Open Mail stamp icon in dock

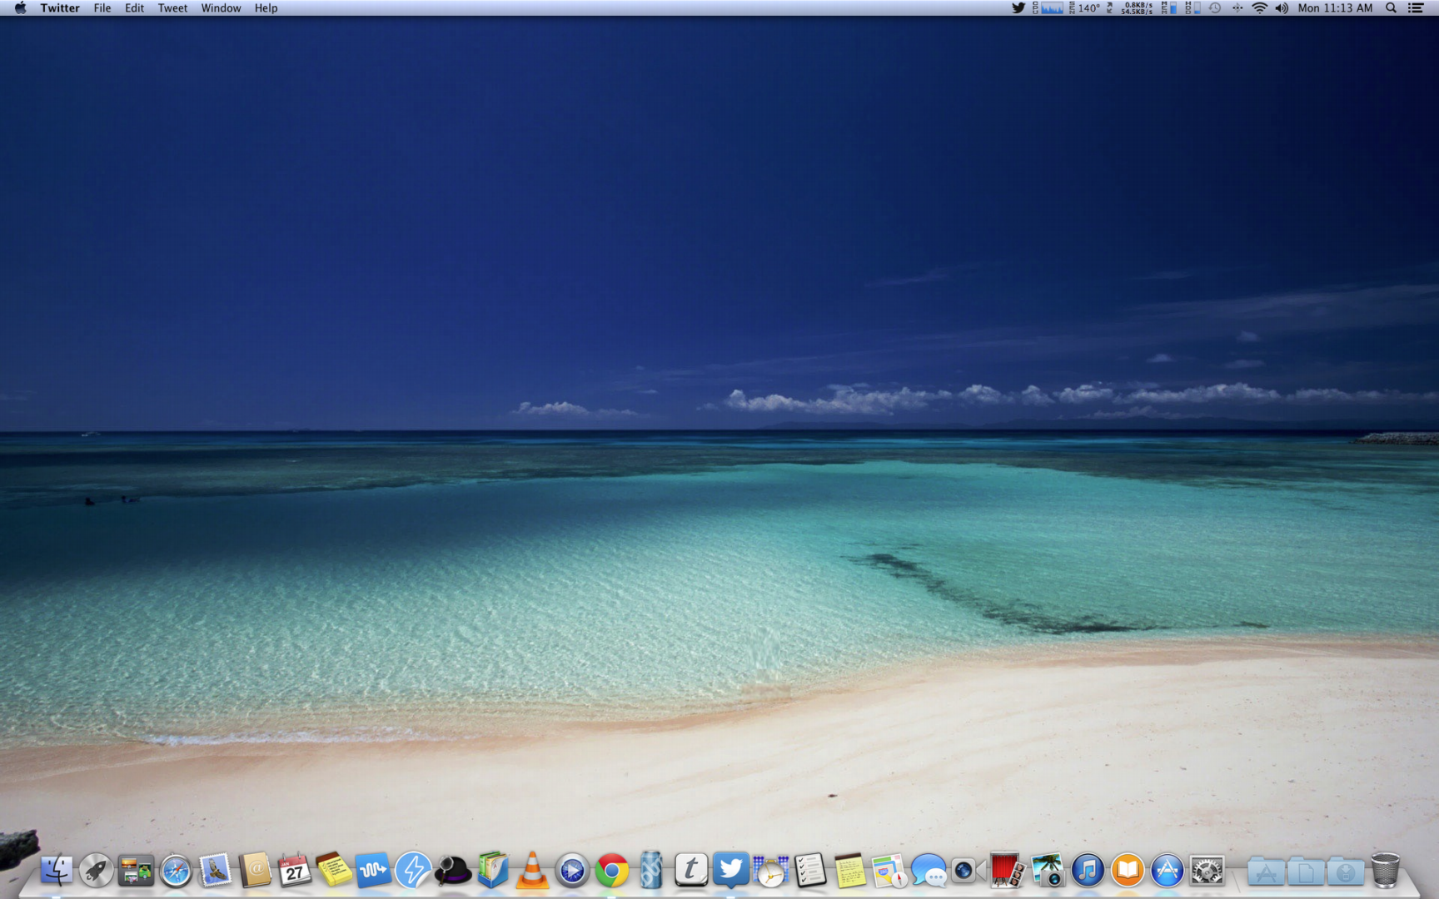(216, 871)
